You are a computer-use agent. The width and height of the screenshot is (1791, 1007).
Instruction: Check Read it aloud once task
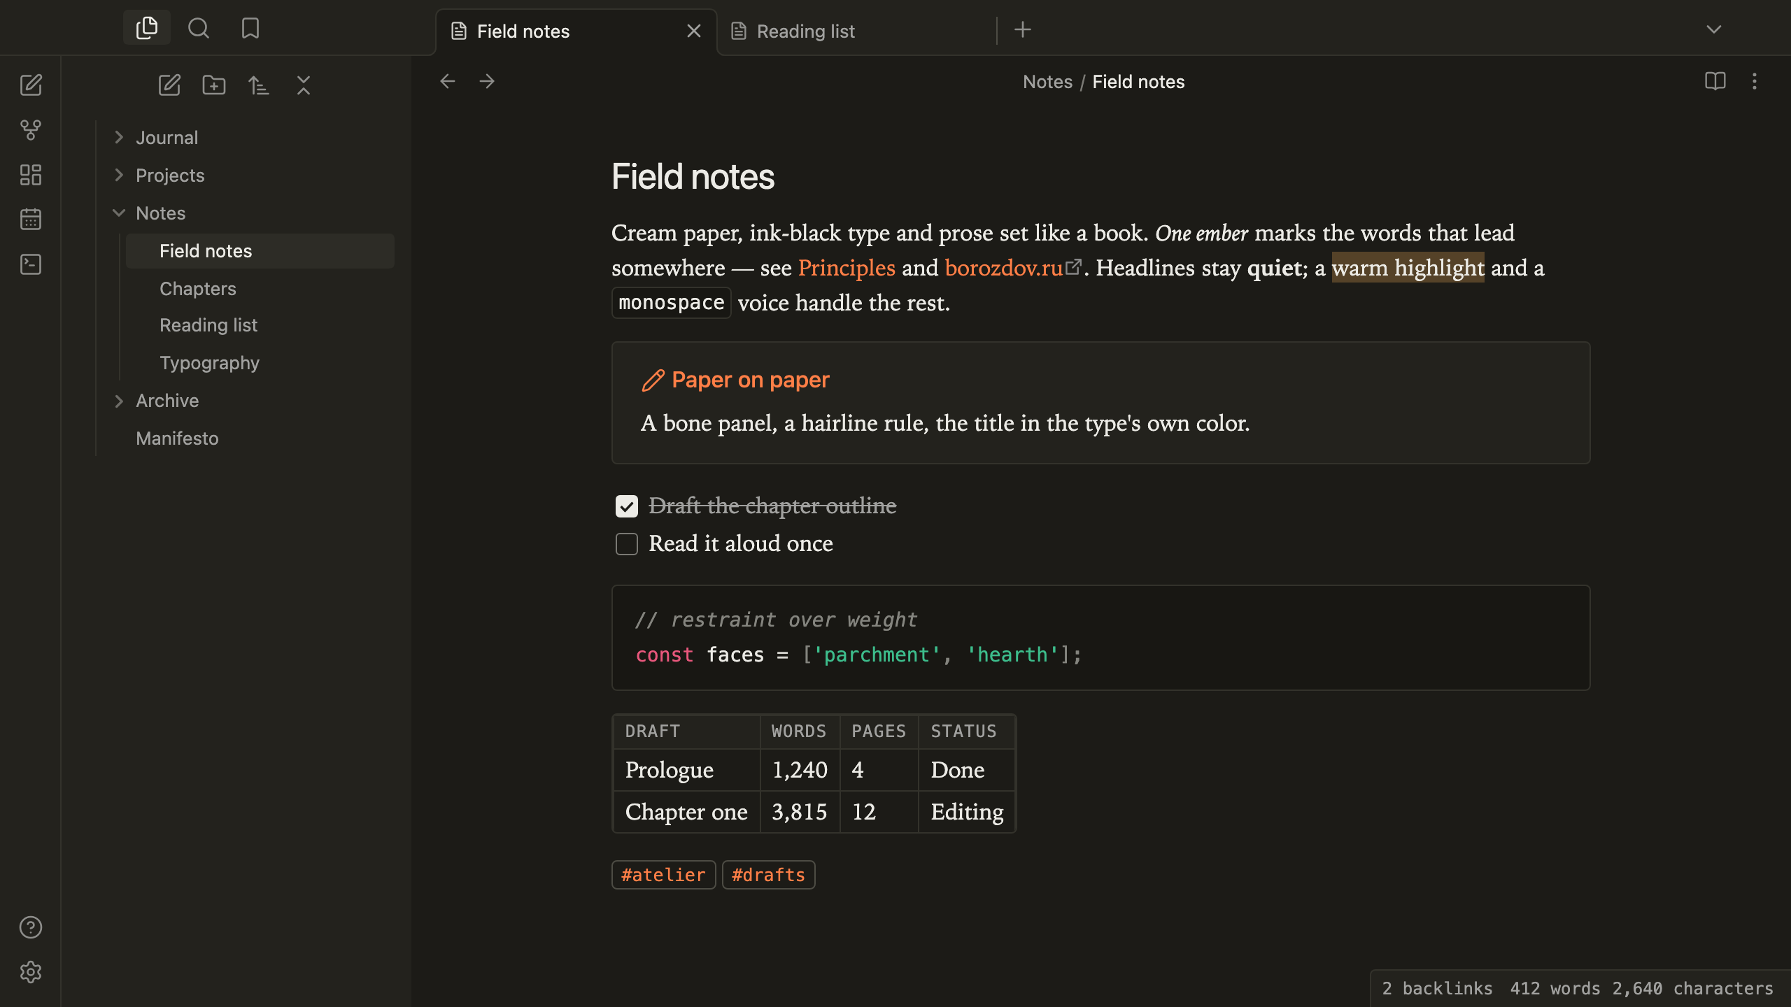627,544
